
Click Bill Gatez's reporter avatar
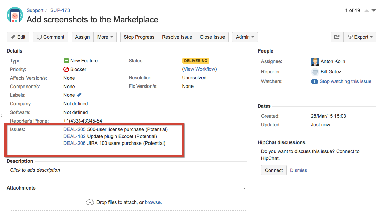point(315,72)
